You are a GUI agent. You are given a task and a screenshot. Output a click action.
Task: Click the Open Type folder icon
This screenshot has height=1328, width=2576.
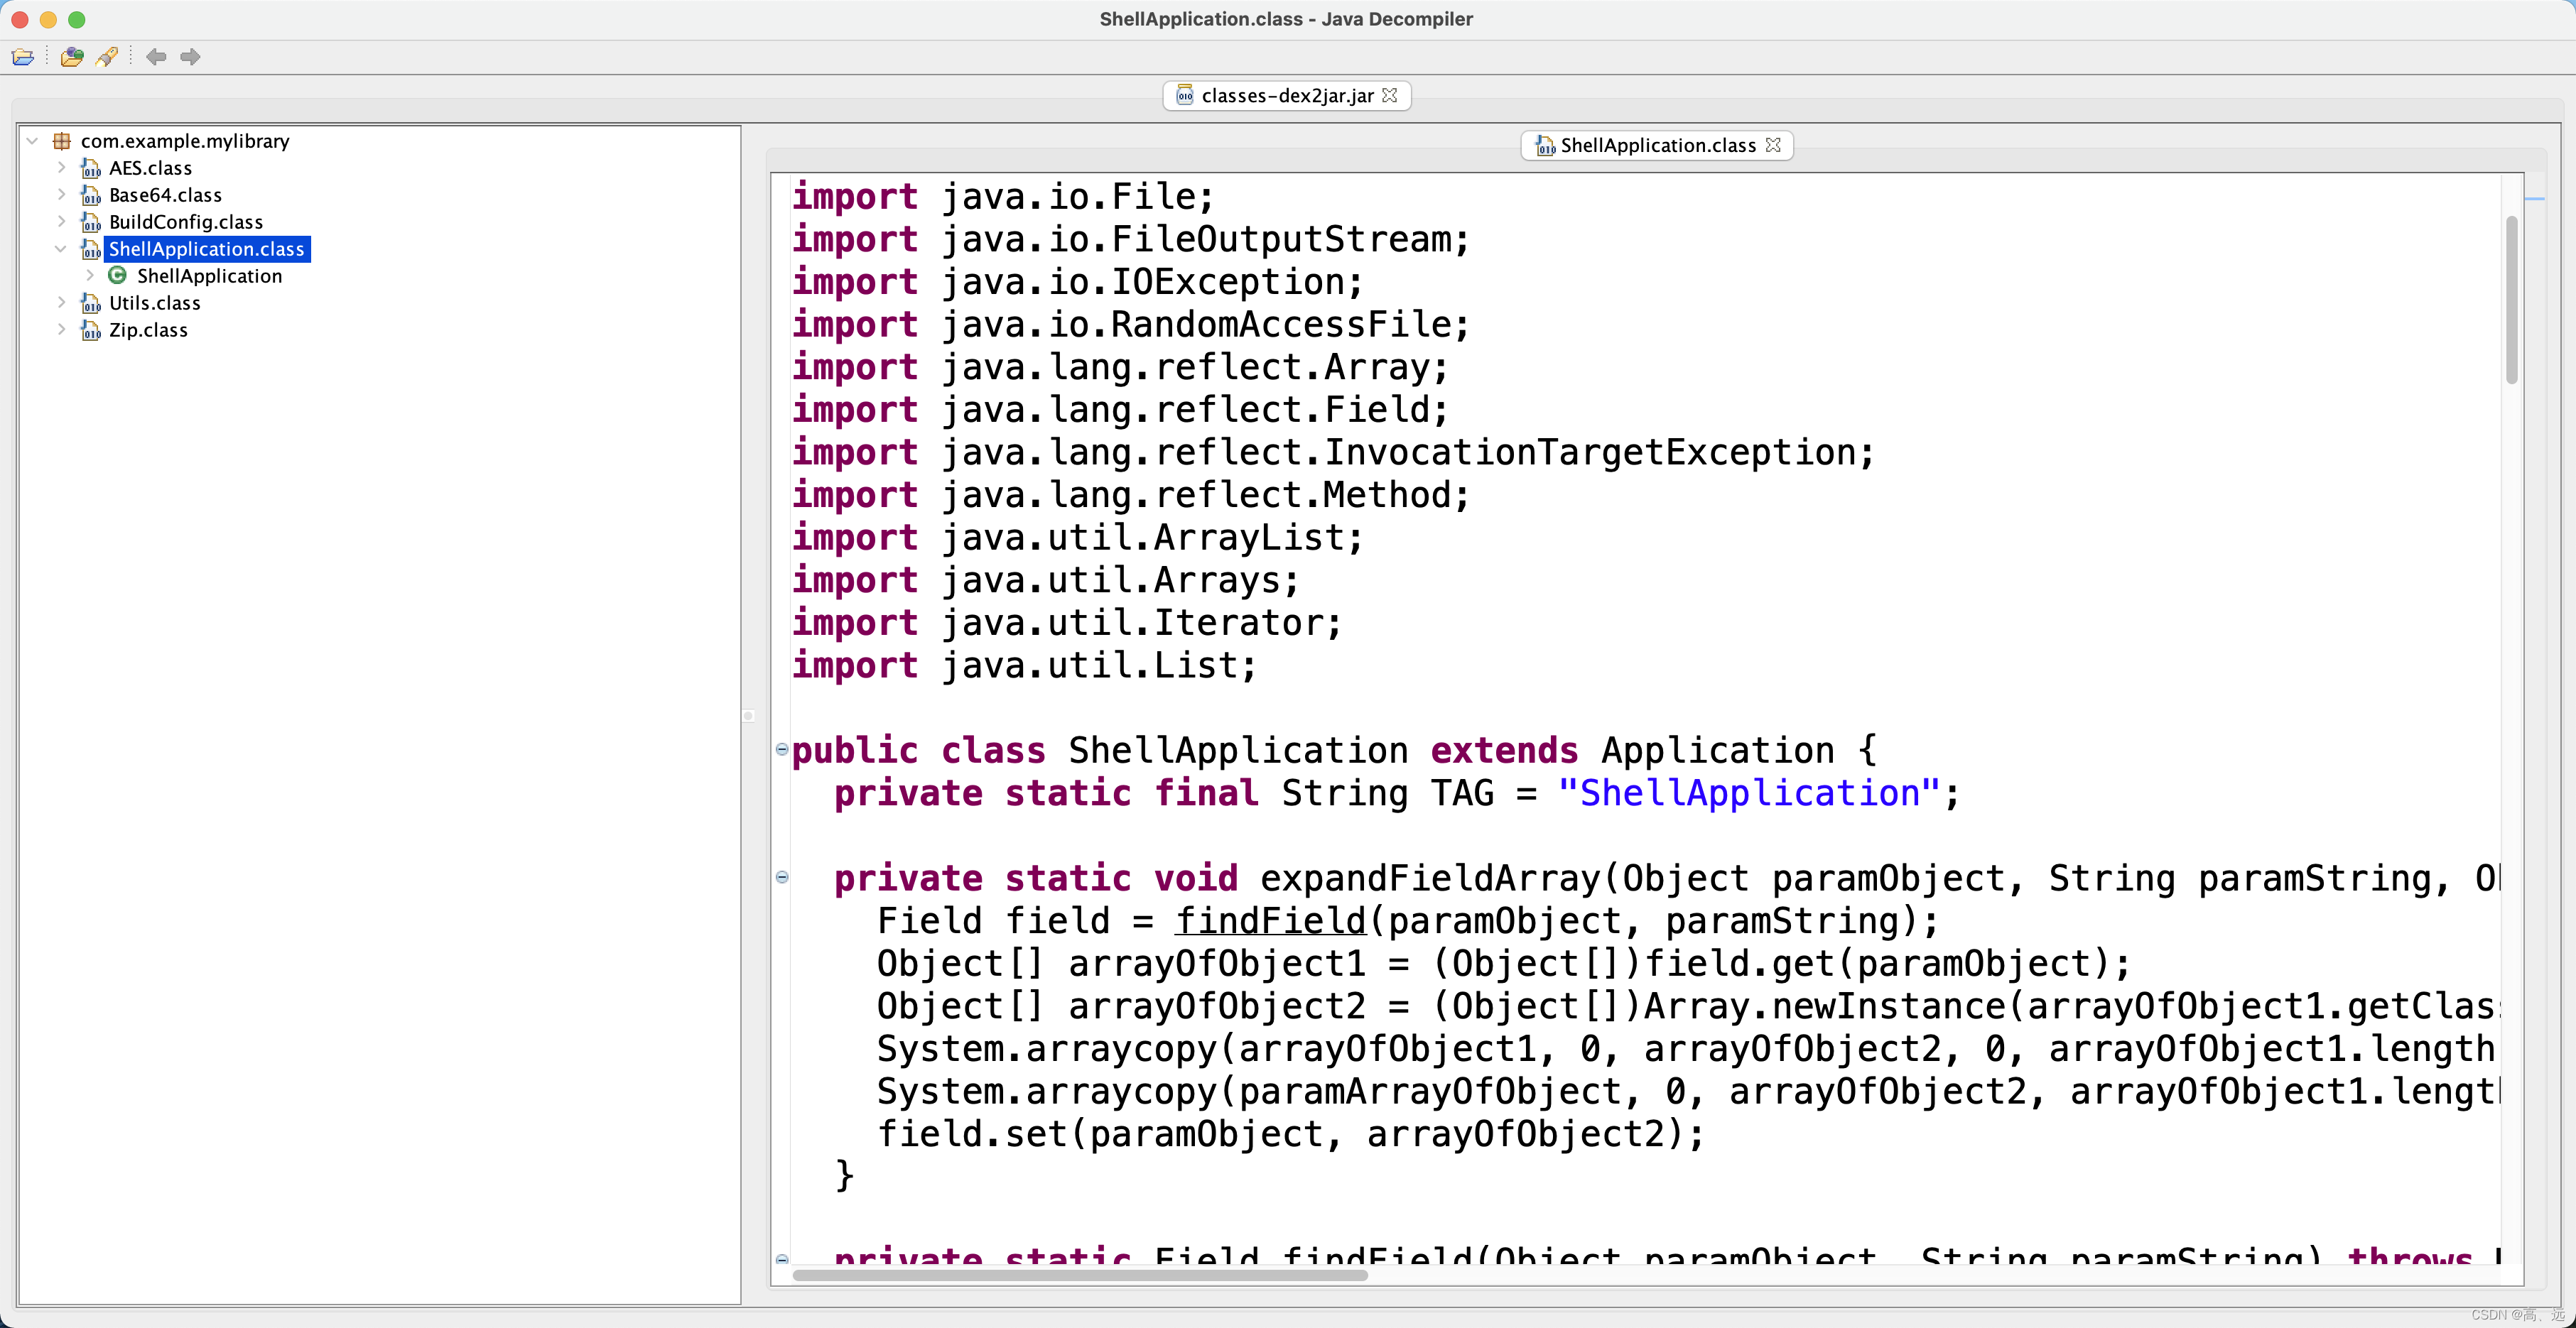(72, 57)
